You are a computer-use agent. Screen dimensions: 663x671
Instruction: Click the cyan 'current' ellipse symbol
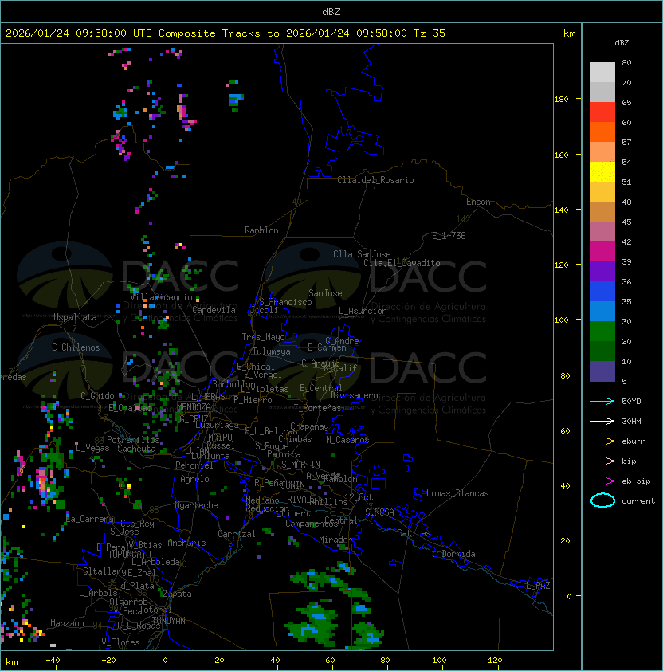coord(602,500)
